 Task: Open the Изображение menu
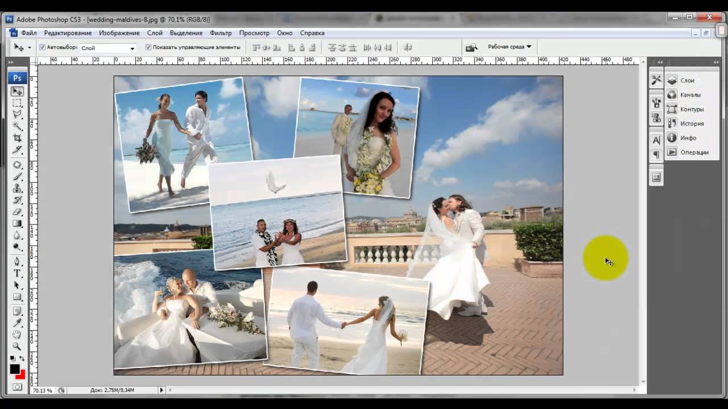click(119, 33)
